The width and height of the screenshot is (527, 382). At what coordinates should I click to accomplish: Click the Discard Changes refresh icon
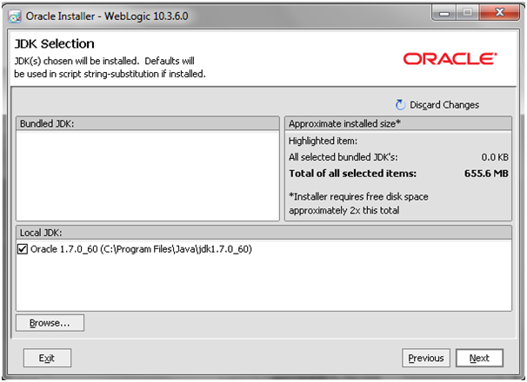[400, 105]
